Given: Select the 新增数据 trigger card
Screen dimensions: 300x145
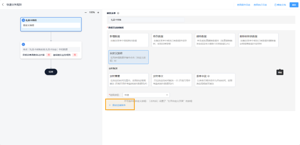Looking at the screenshot, I should click(128, 40).
